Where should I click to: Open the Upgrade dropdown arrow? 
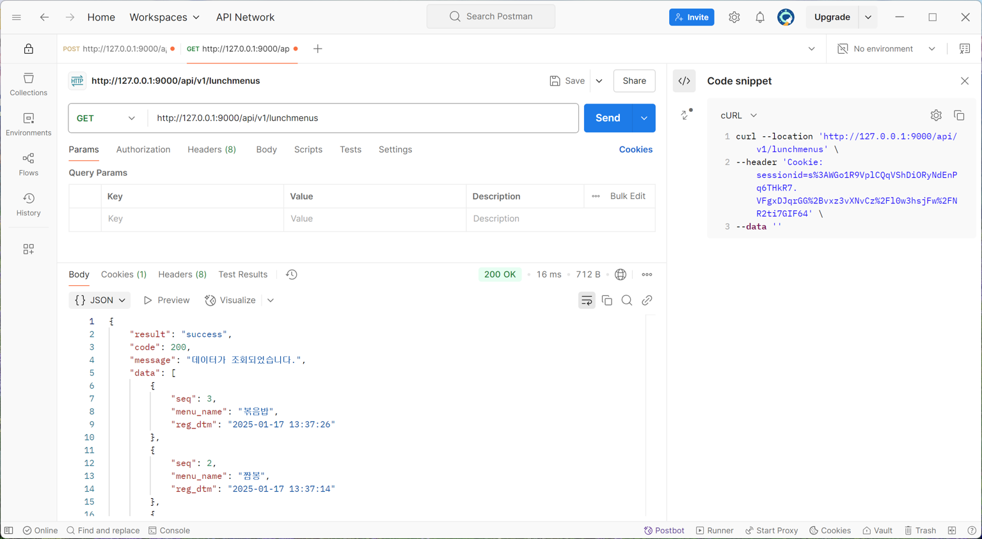(868, 17)
